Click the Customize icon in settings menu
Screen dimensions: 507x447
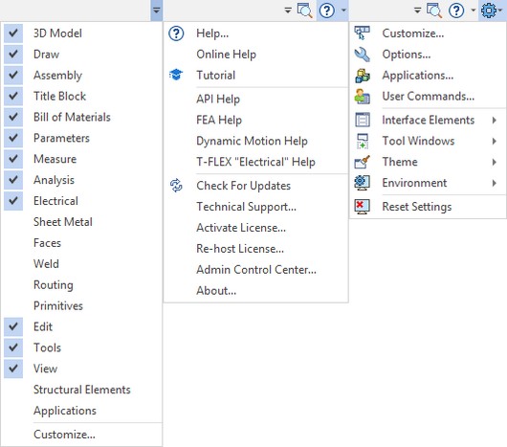(x=362, y=33)
